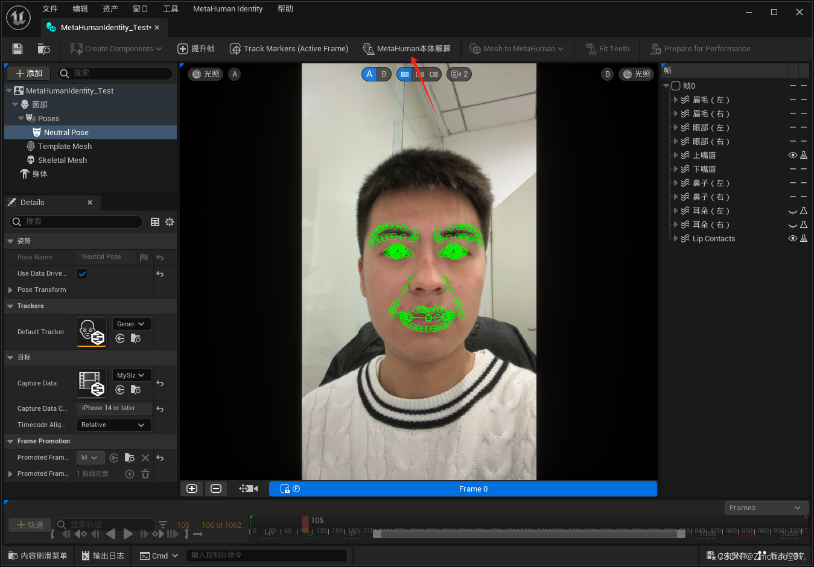Select the Skeletal Mesh item
814x567 pixels.
tap(62, 160)
